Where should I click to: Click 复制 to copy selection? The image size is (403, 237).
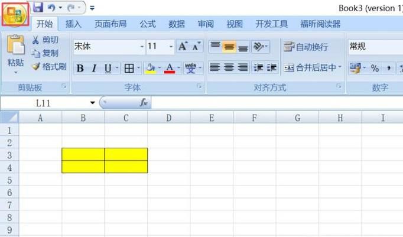45,53
